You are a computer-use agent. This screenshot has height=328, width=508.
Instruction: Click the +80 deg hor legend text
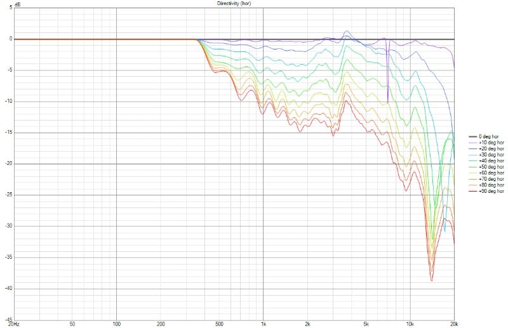(492, 185)
